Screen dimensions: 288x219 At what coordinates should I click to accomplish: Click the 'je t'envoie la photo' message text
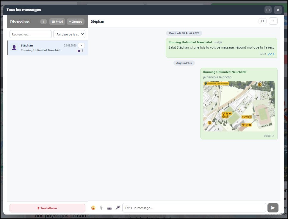coord(217,77)
